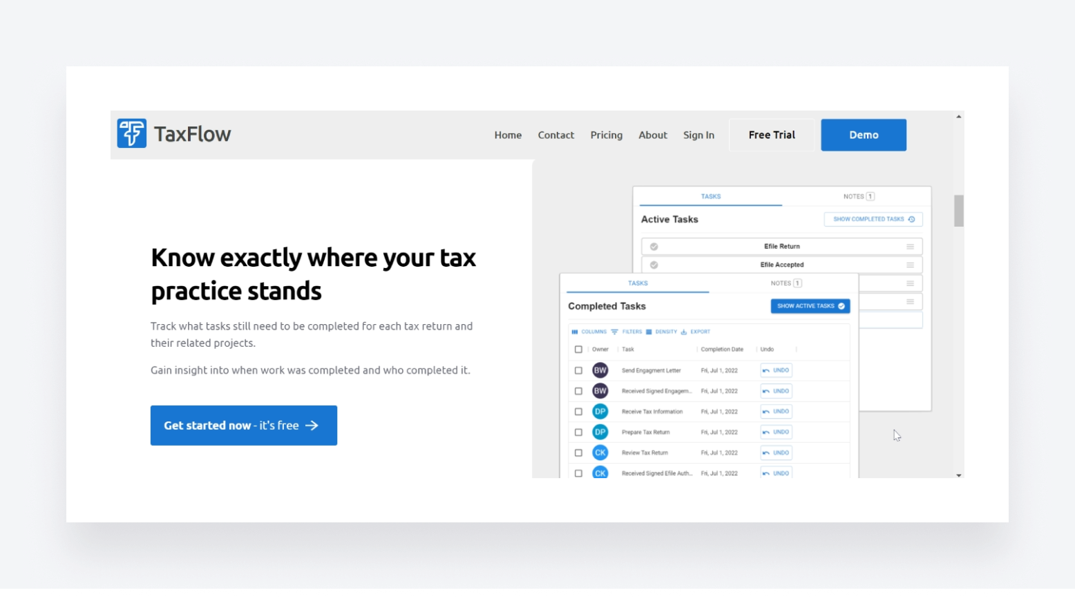Click the TaxFlow logo icon

[x=132, y=133]
